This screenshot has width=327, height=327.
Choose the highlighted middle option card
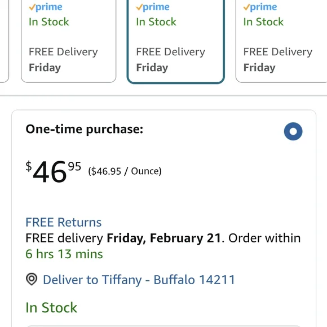175,41
